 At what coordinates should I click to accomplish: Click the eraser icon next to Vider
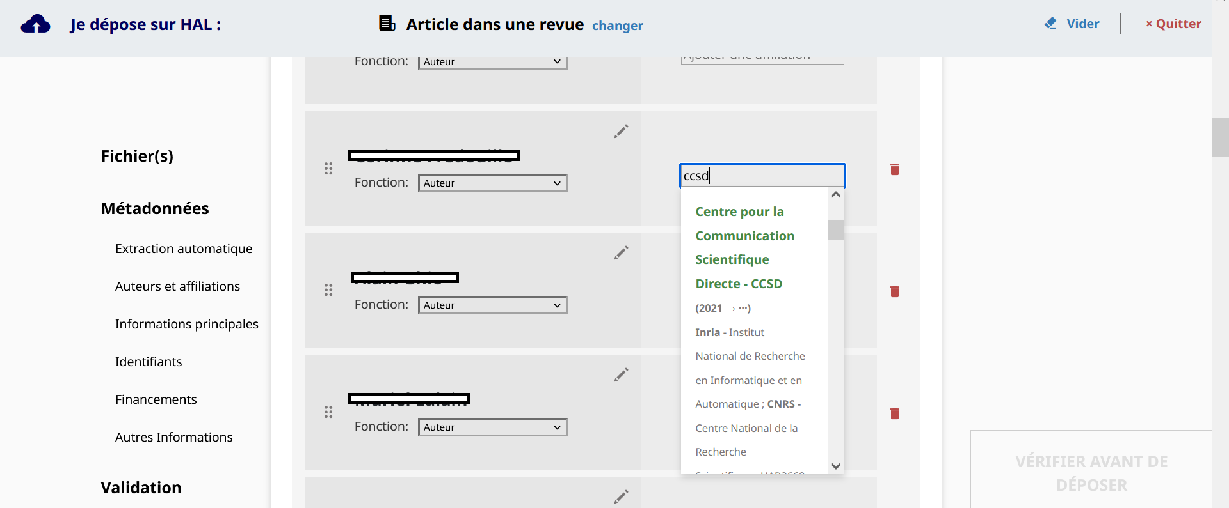tap(1050, 24)
